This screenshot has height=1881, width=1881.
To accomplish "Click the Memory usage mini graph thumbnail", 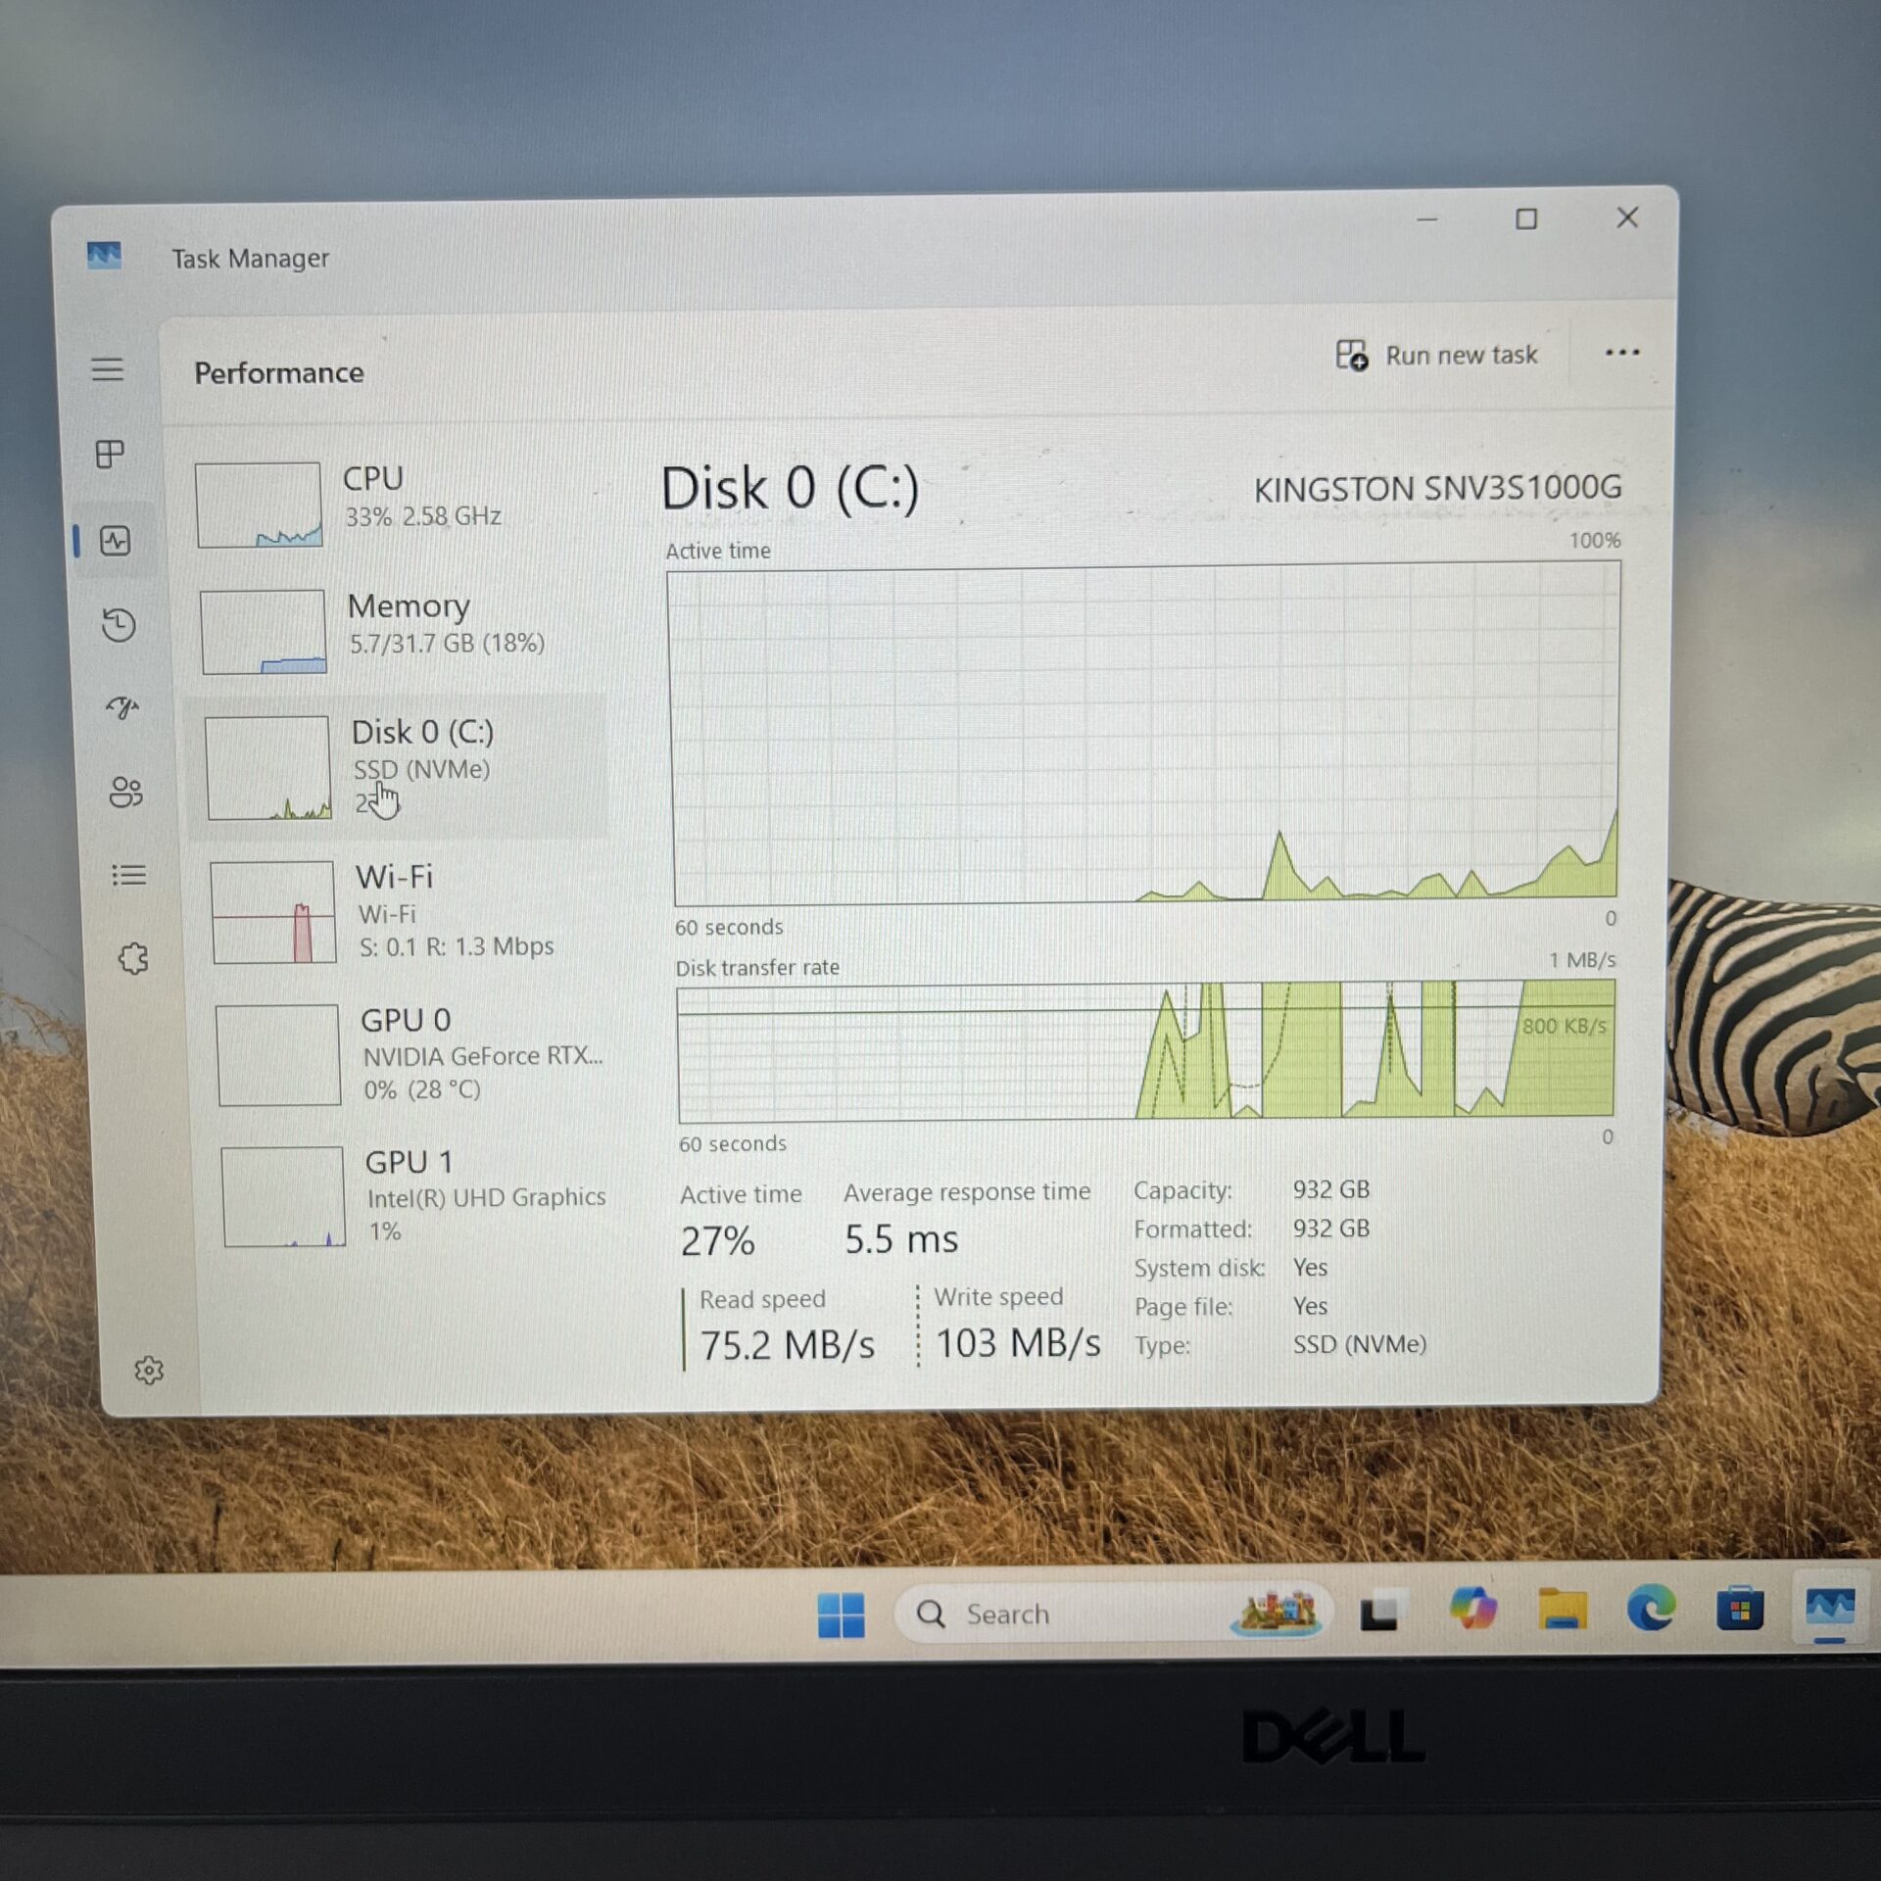I will point(263,631).
